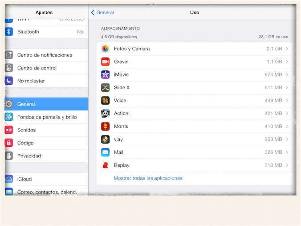Tap the Bluetooth icon in sidebar
This screenshot has width=301, height=226.
click(x=8, y=32)
